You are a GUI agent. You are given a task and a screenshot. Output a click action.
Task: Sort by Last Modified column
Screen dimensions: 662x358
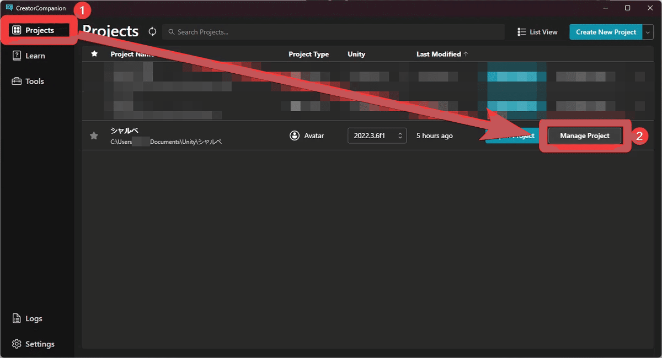coord(442,54)
